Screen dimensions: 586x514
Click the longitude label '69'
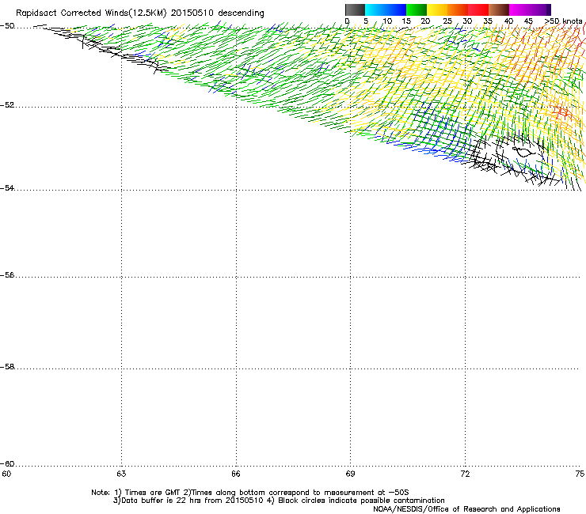click(x=350, y=474)
